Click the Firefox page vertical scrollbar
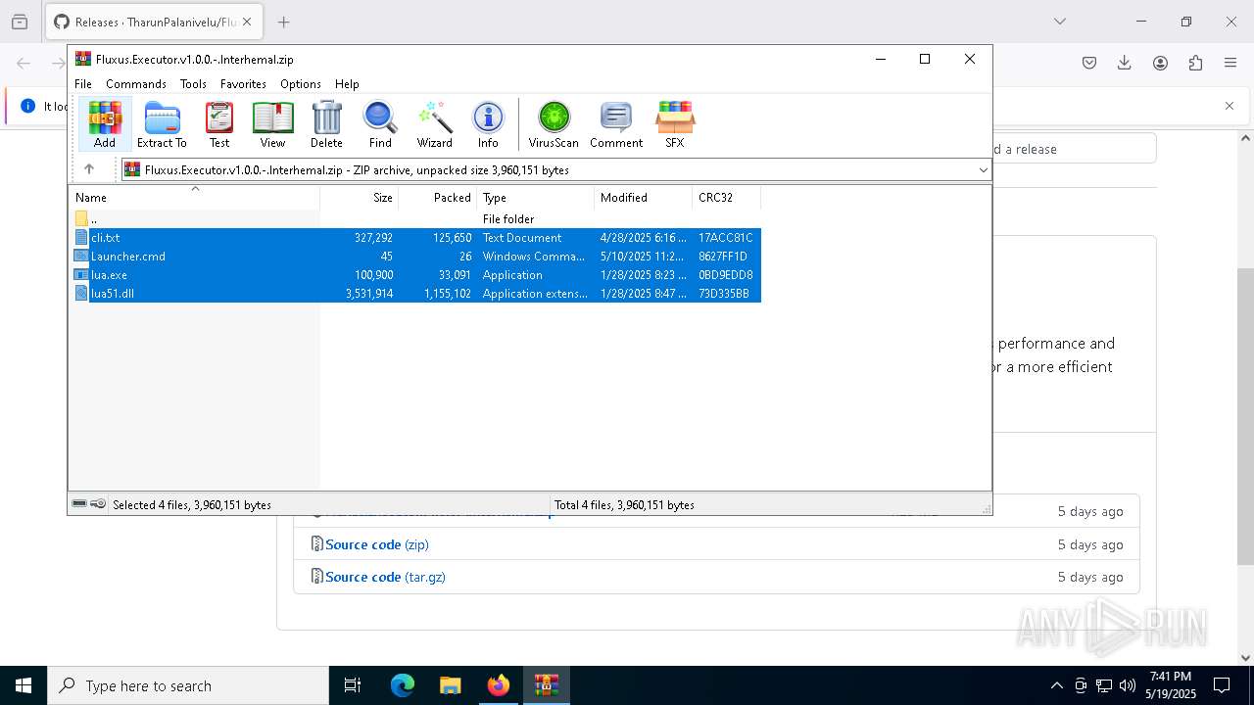 (1245, 416)
